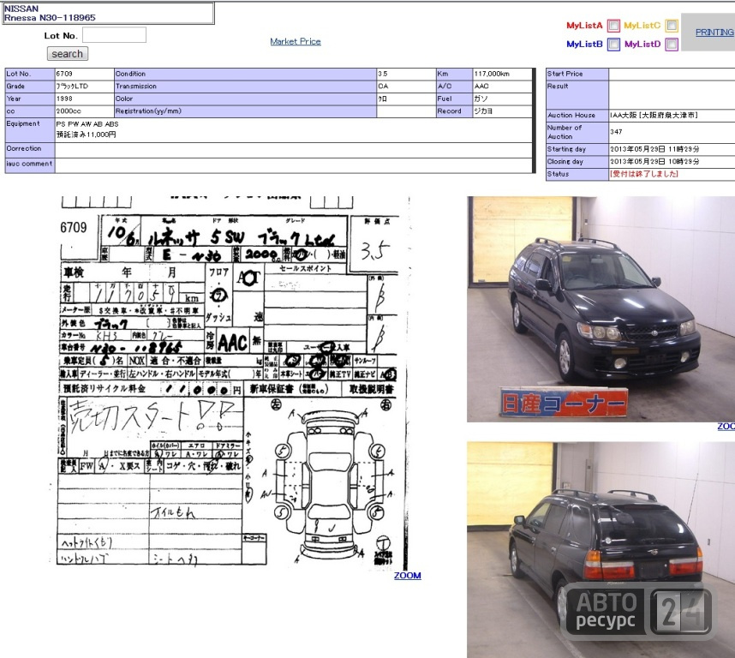
Task: Click the MyListA label
Action: [x=584, y=26]
